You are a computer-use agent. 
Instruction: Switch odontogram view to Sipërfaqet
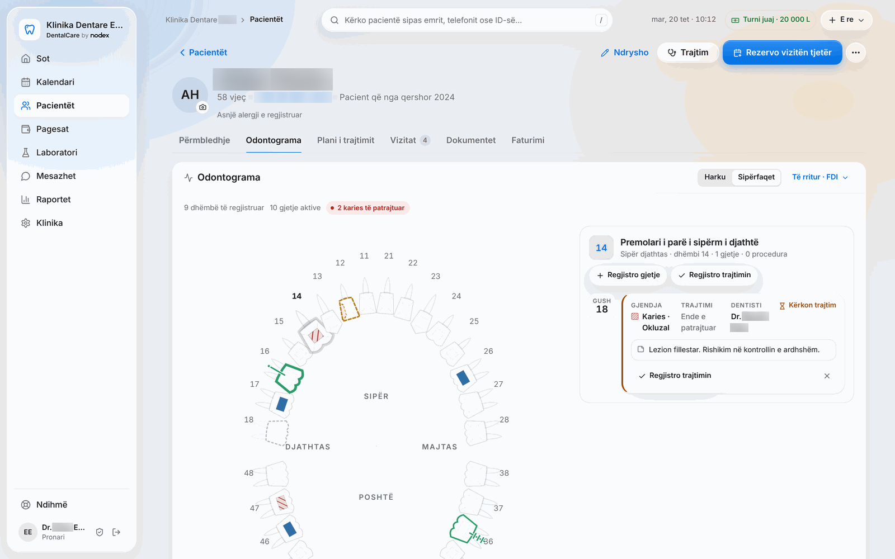pyautogui.click(x=756, y=177)
